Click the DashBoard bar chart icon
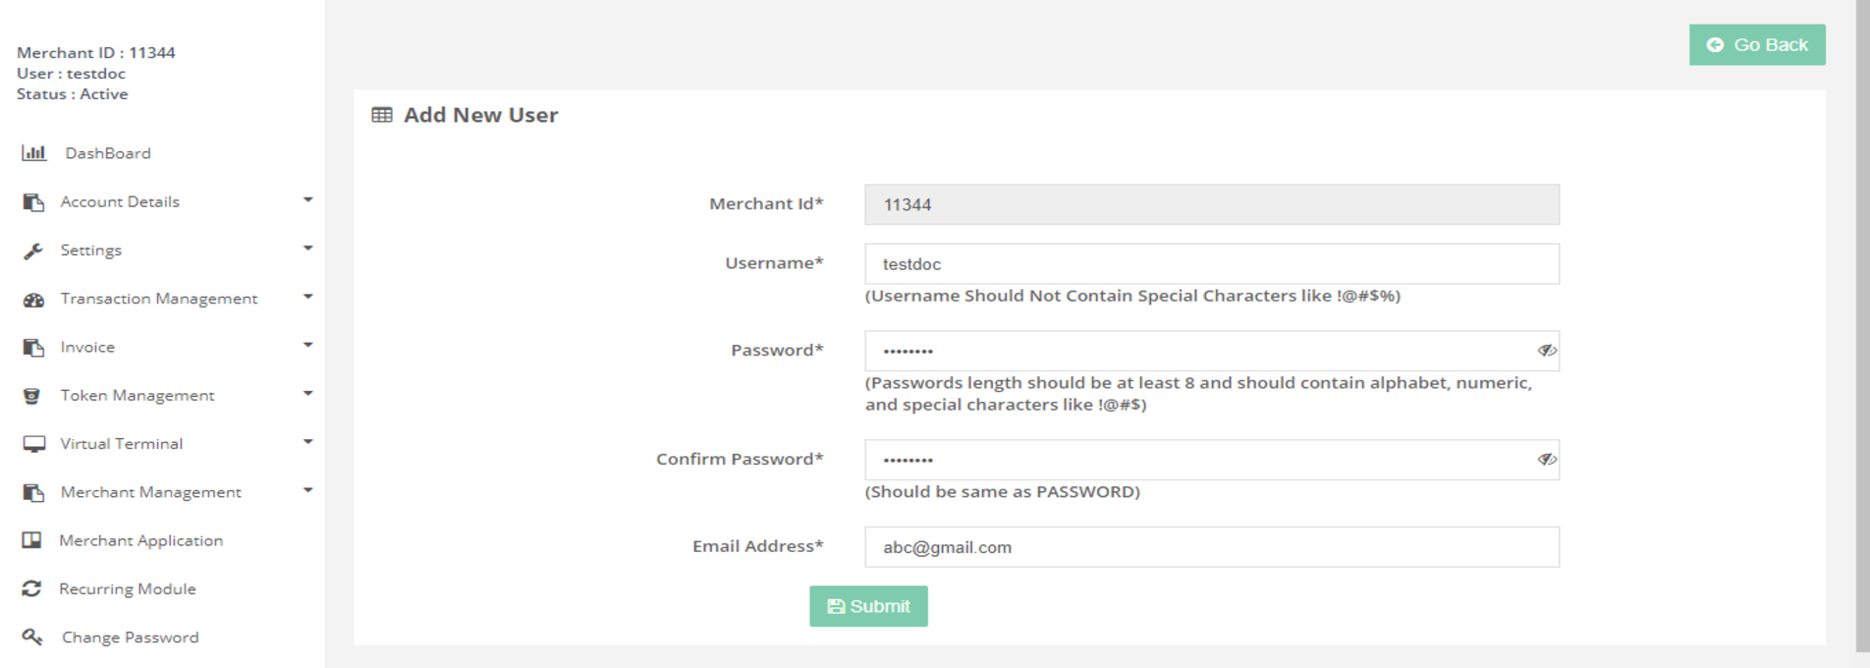 coord(33,153)
